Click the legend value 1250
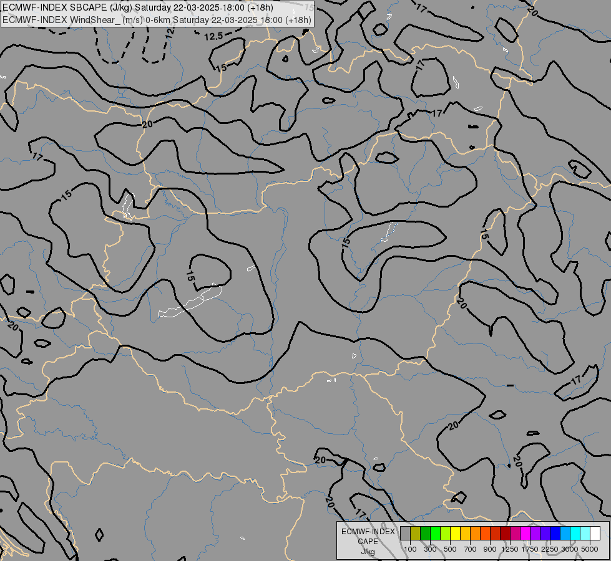The height and width of the screenshot is (561, 611). click(x=510, y=549)
